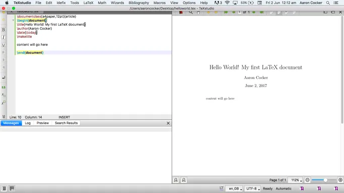Switch to the Log tab
Image resolution: width=344 pixels, height=193 pixels.
28,123
